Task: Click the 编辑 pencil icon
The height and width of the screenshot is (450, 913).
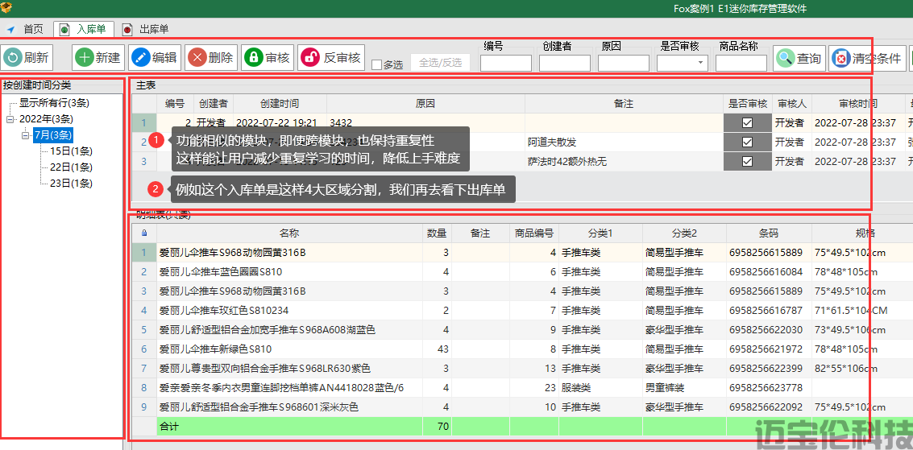Action: pos(141,58)
